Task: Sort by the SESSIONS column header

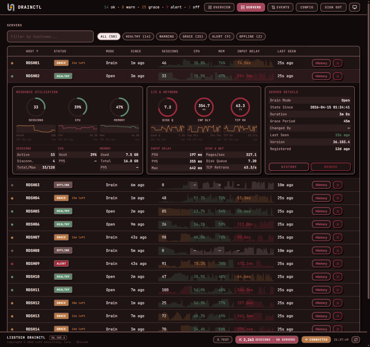Action: click(170, 51)
